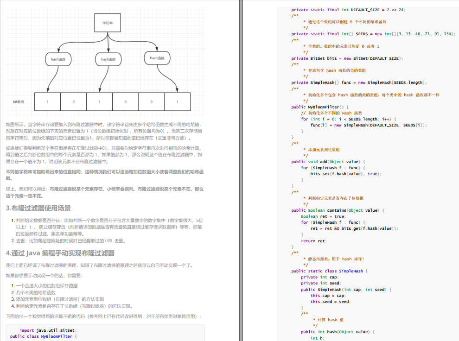The image size is (459, 341).
Task: Select the MyBloomFilter class name in code
Action: (x=57, y=336)
